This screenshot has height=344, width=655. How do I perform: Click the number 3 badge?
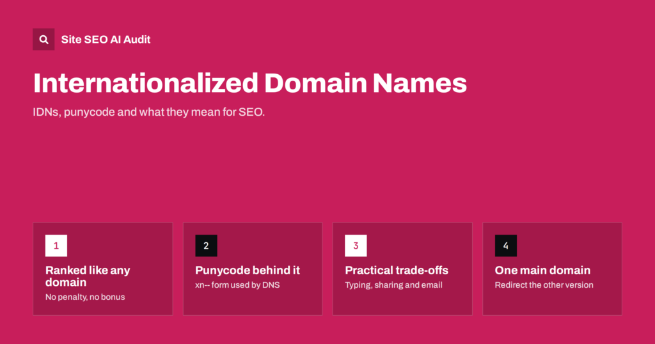tap(356, 246)
